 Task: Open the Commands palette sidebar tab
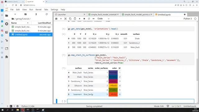pyautogui.click(x=7, y=32)
